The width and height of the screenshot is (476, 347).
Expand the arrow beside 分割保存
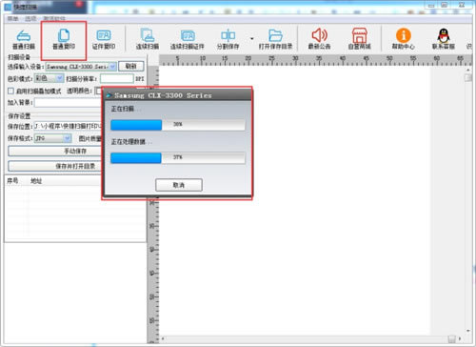(x=252, y=39)
